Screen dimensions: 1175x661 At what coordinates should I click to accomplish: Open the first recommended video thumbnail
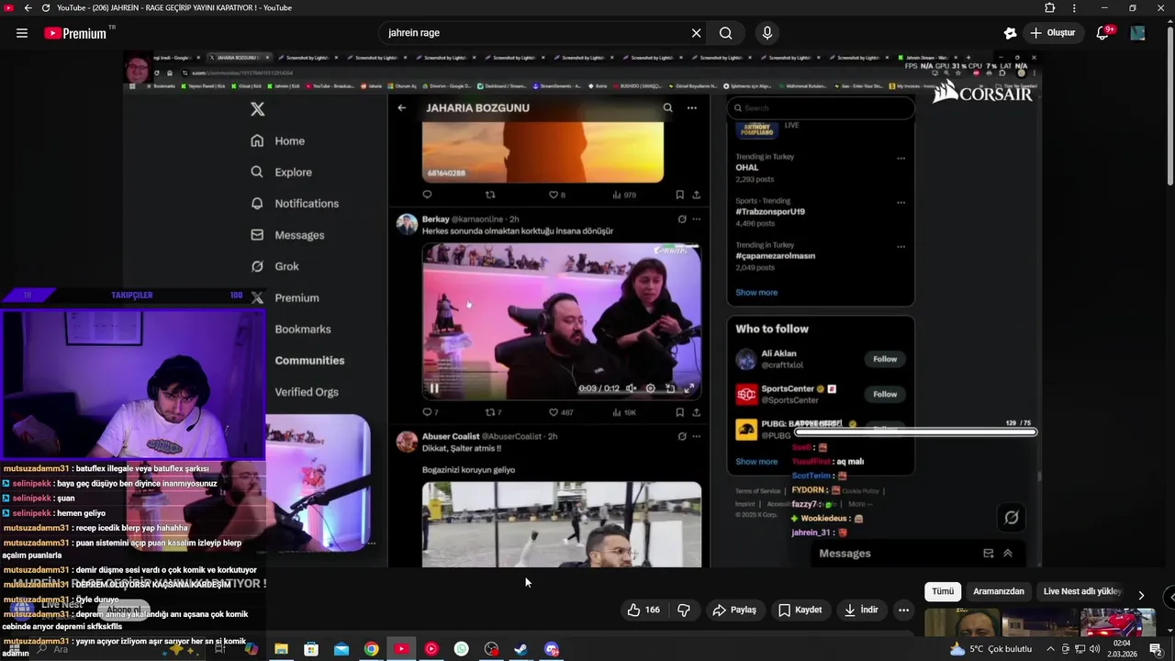(961, 622)
